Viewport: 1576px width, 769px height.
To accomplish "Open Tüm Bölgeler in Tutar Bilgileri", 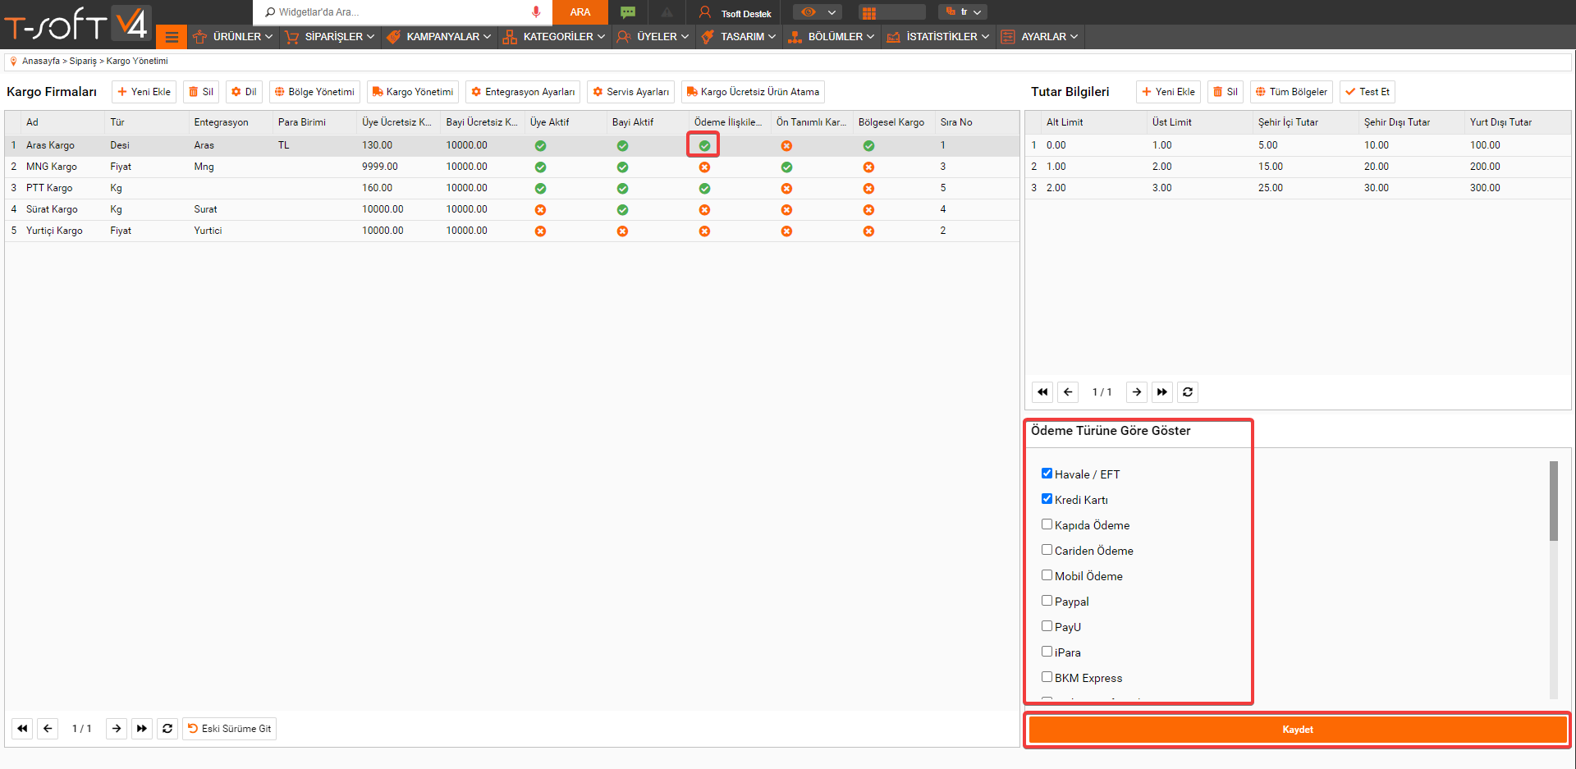I will (x=1291, y=92).
